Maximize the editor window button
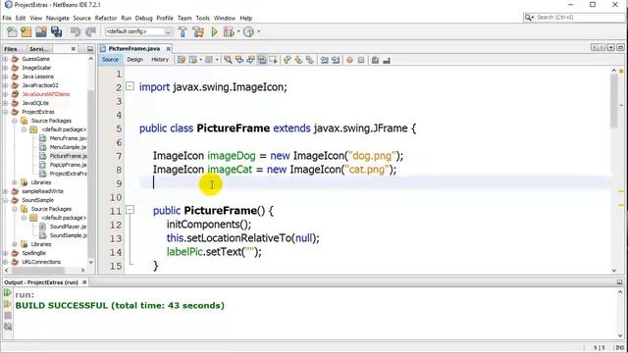The width and height of the screenshot is (628, 353). [620, 48]
